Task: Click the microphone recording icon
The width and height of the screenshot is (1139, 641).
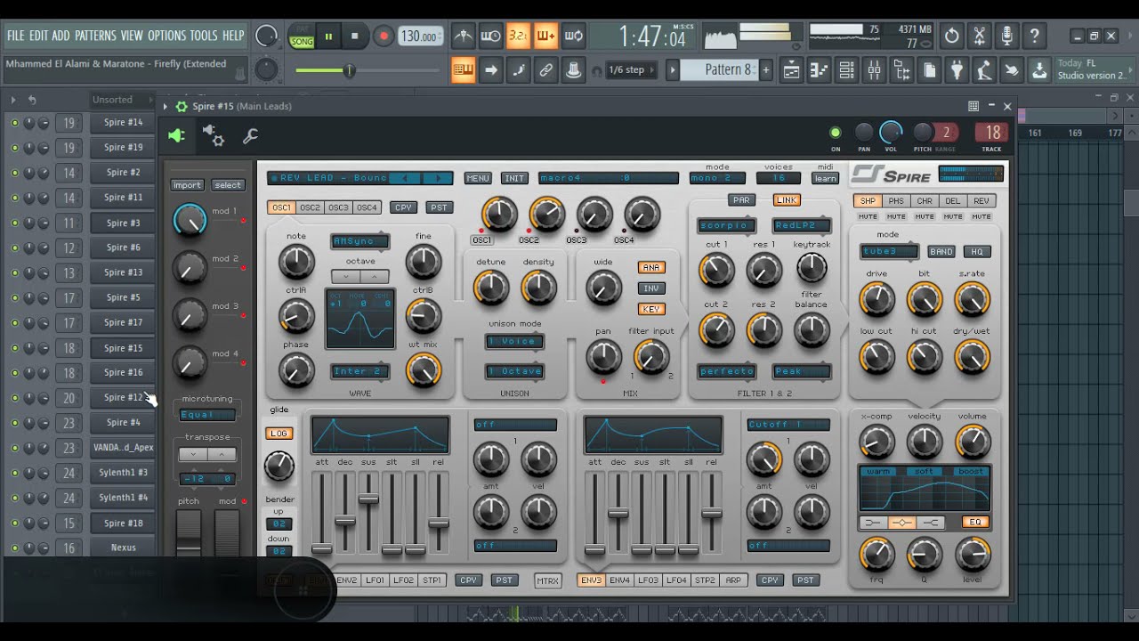Action: coord(1006,36)
